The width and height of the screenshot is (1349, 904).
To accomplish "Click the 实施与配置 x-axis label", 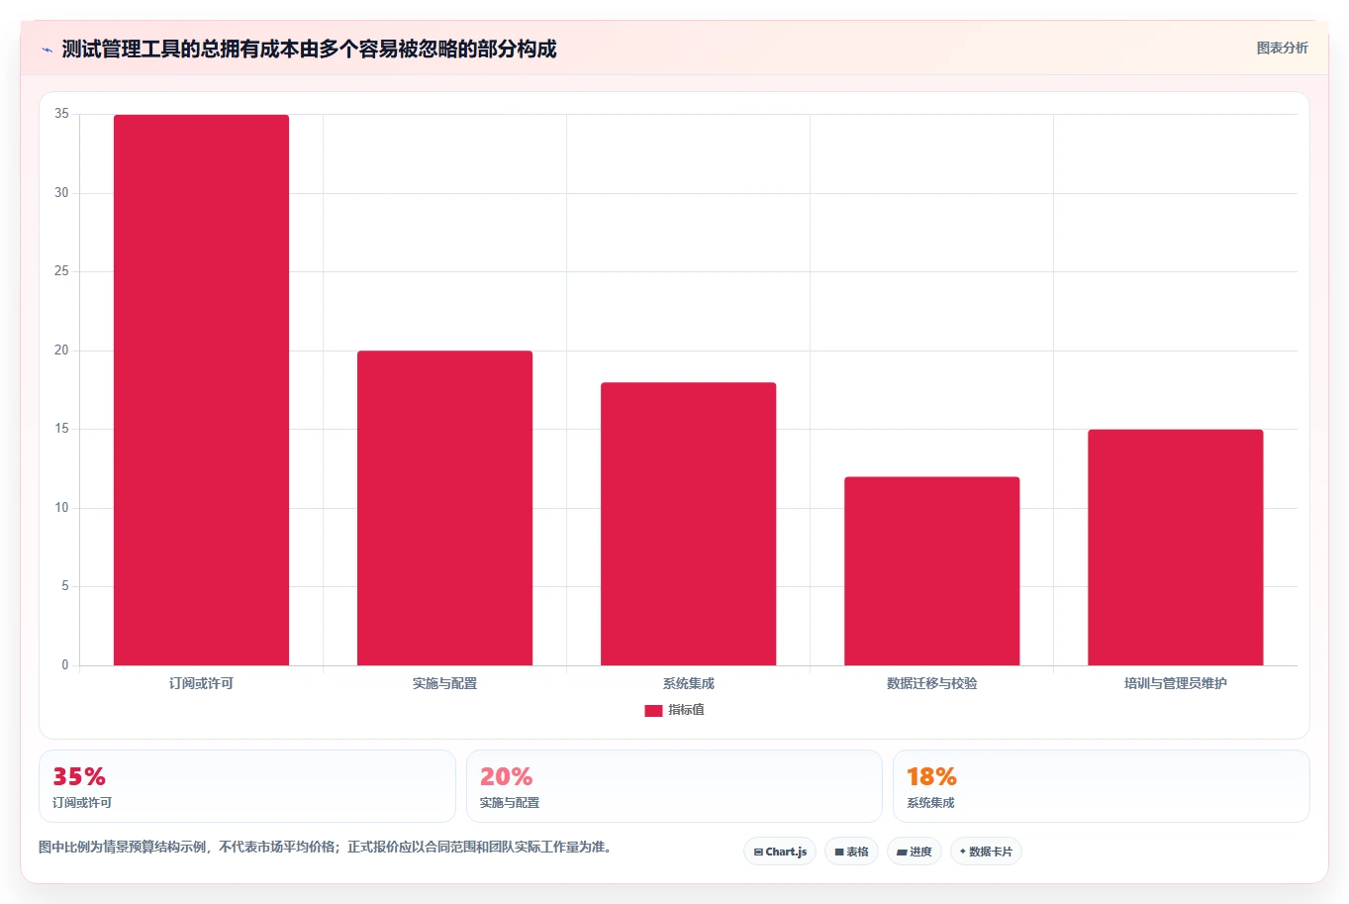I will (444, 683).
